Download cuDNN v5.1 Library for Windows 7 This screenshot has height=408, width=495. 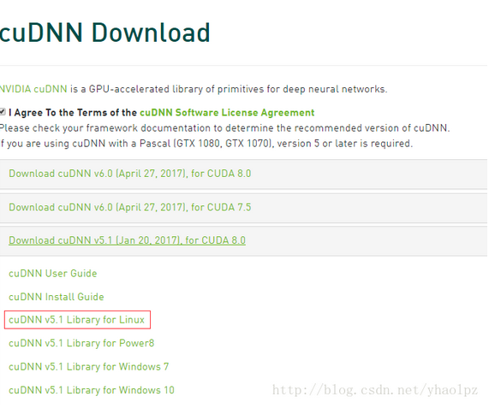pos(89,367)
